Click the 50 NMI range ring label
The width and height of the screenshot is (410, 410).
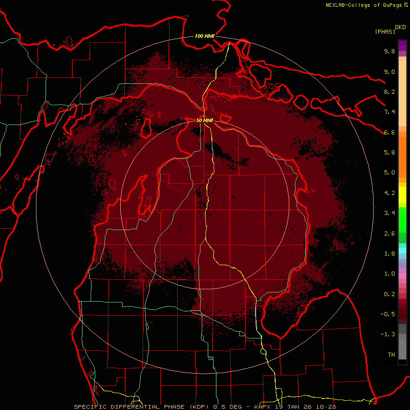point(205,120)
